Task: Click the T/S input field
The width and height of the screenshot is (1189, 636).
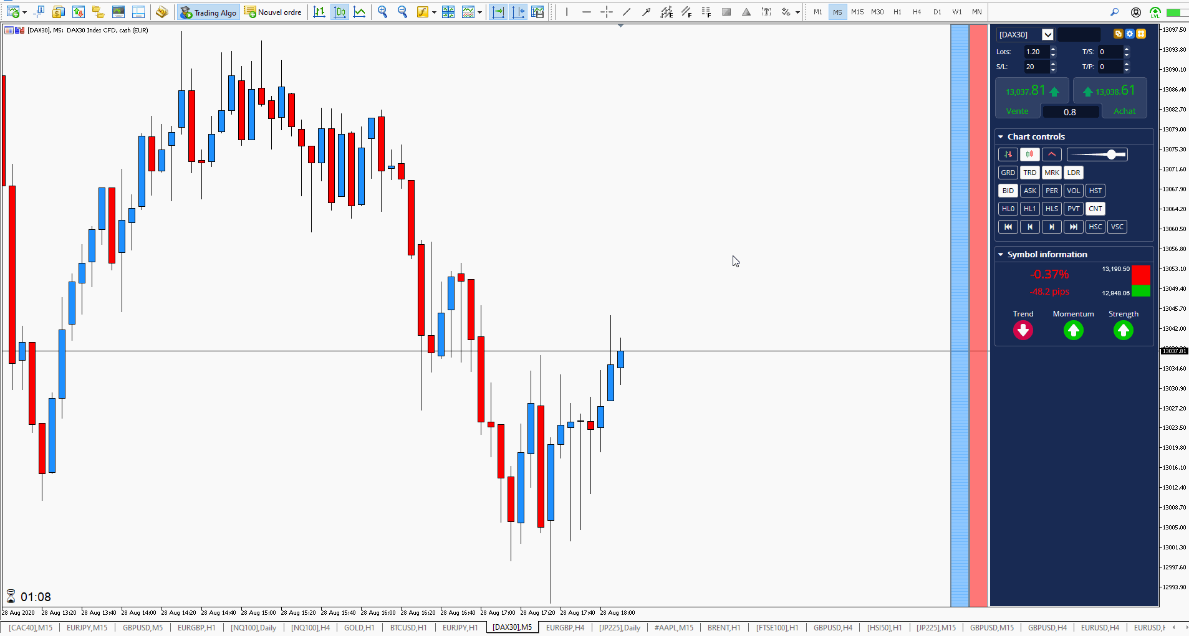Action: coord(1110,52)
